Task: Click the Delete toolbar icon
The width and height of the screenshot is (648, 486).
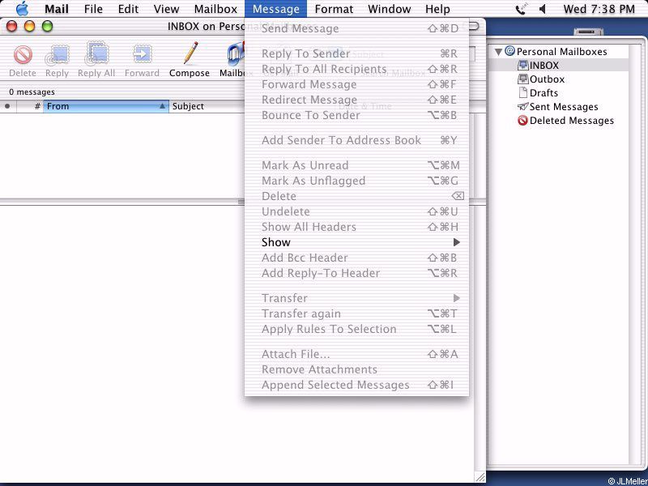Action: [x=23, y=55]
